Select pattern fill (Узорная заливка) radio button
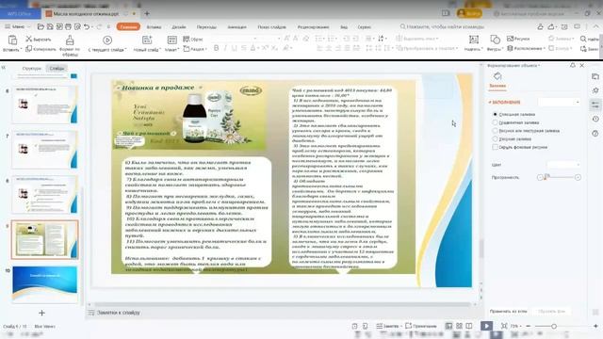 pos(495,138)
